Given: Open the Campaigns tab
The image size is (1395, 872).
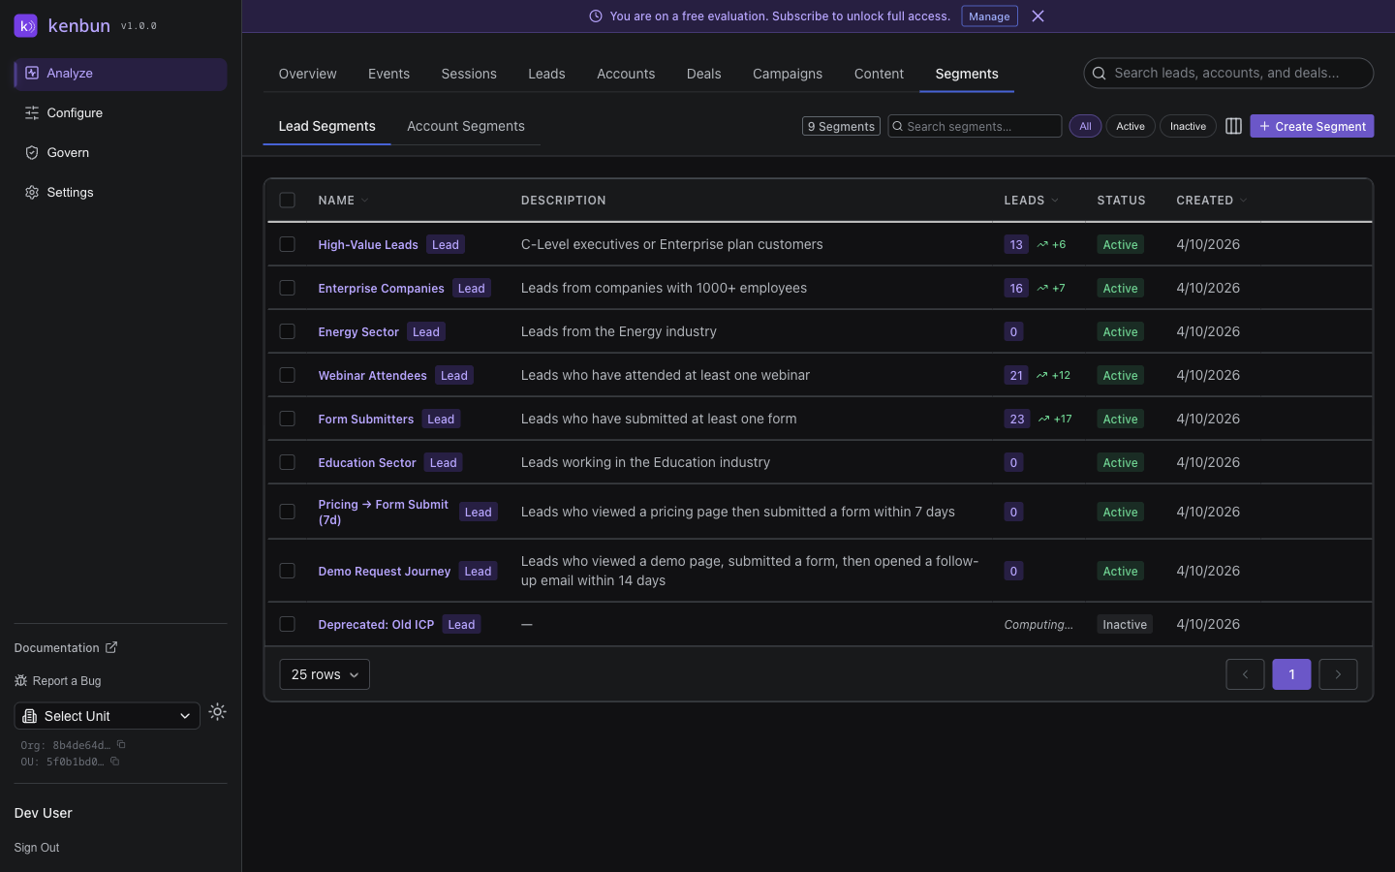Looking at the screenshot, I should (788, 74).
